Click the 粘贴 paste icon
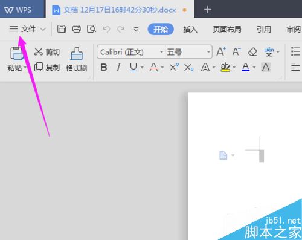The width and height of the screenshot is (302, 240). click(16, 53)
